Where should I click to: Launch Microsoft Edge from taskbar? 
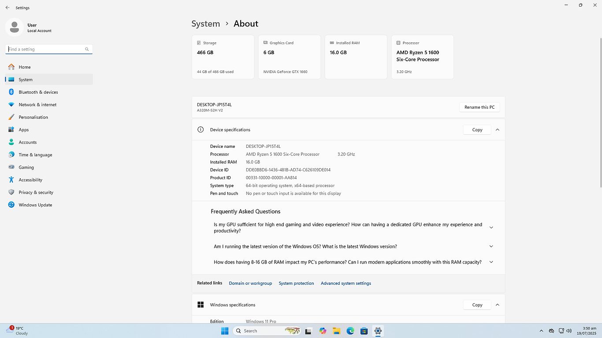pyautogui.click(x=350, y=331)
